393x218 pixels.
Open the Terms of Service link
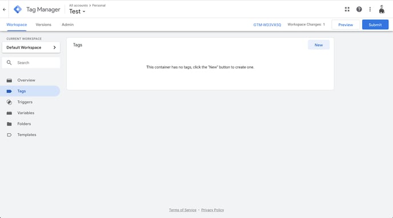click(182, 210)
